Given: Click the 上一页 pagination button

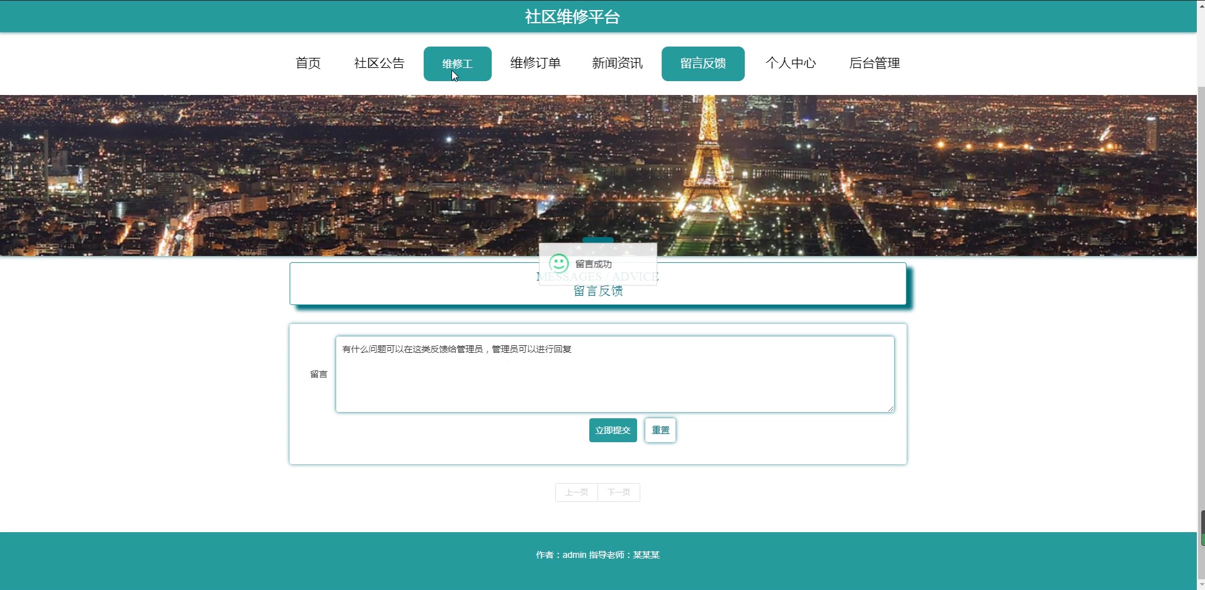Looking at the screenshot, I should (x=575, y=493).
